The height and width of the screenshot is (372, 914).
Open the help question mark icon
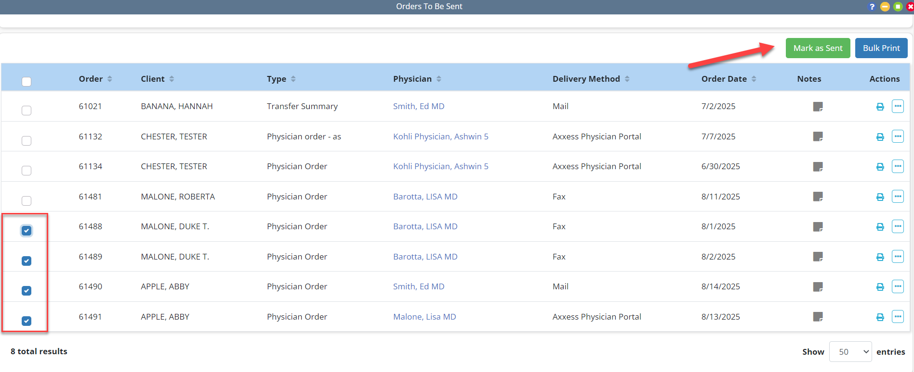click(x=872, y=7)
